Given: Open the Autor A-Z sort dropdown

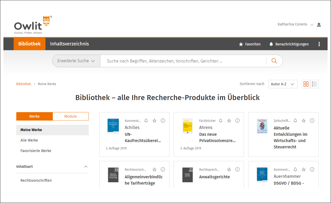Looking at the screenshot, I should 283,84.
